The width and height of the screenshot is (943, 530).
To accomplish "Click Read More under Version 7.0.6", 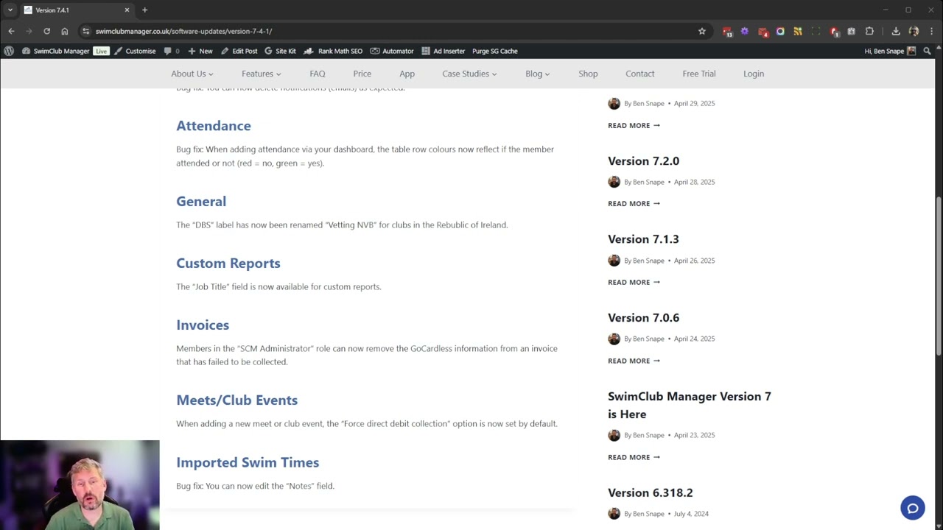I will coord(634,361).
